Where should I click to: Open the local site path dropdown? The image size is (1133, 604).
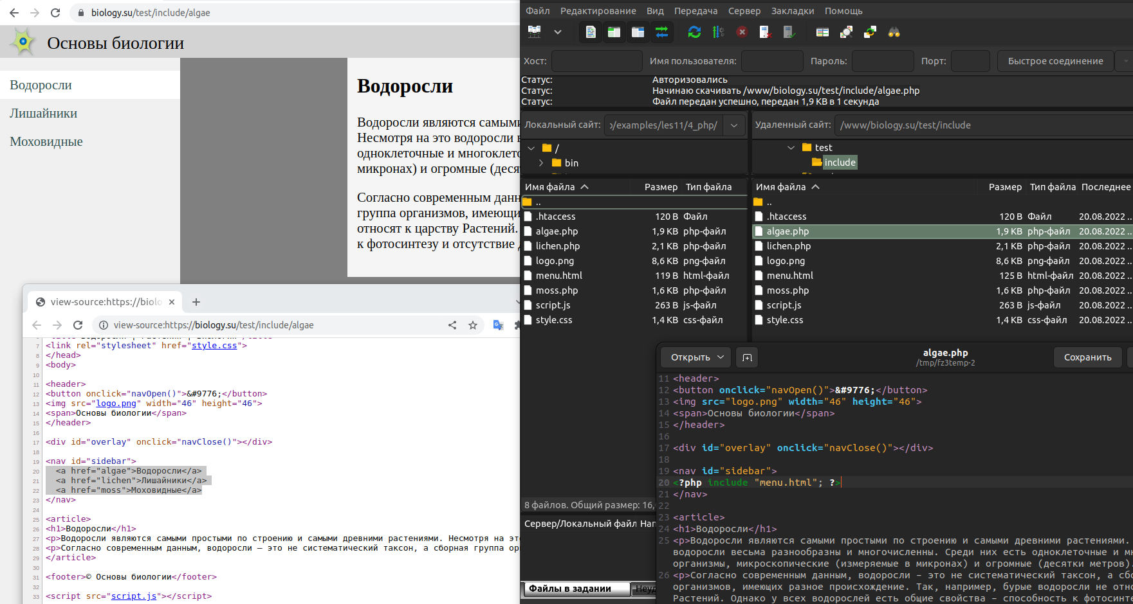(x=734, y=125)
